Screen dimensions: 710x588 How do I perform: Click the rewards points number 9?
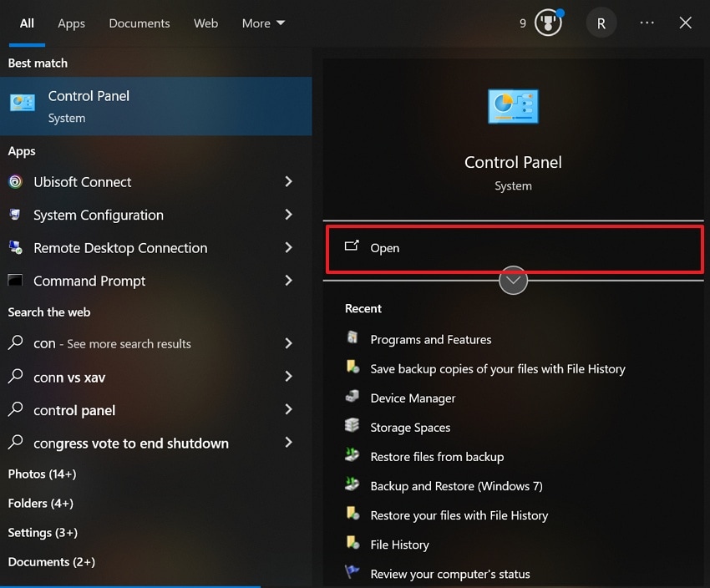(523, 23)
